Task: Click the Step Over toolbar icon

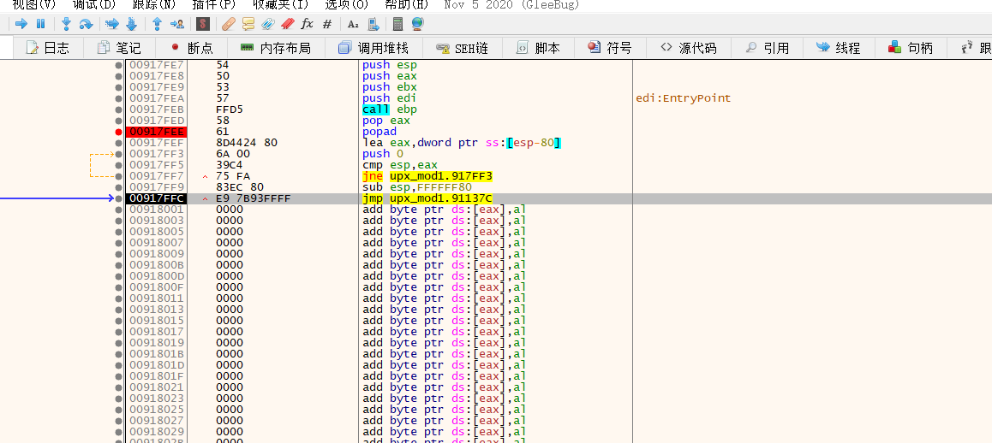Action: [86, 24]
